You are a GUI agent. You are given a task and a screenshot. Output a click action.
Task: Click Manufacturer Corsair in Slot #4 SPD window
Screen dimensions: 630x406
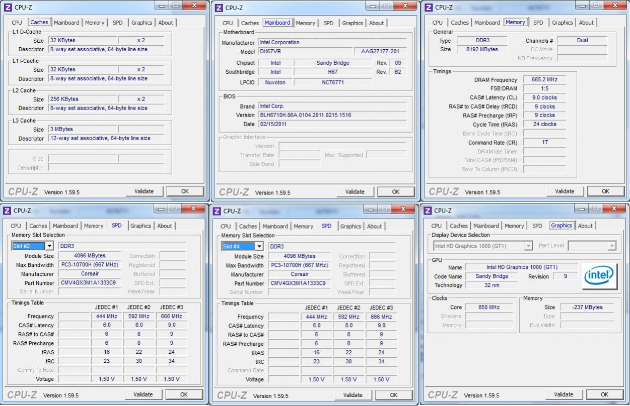pyautogui.click(x=299, y=275)
